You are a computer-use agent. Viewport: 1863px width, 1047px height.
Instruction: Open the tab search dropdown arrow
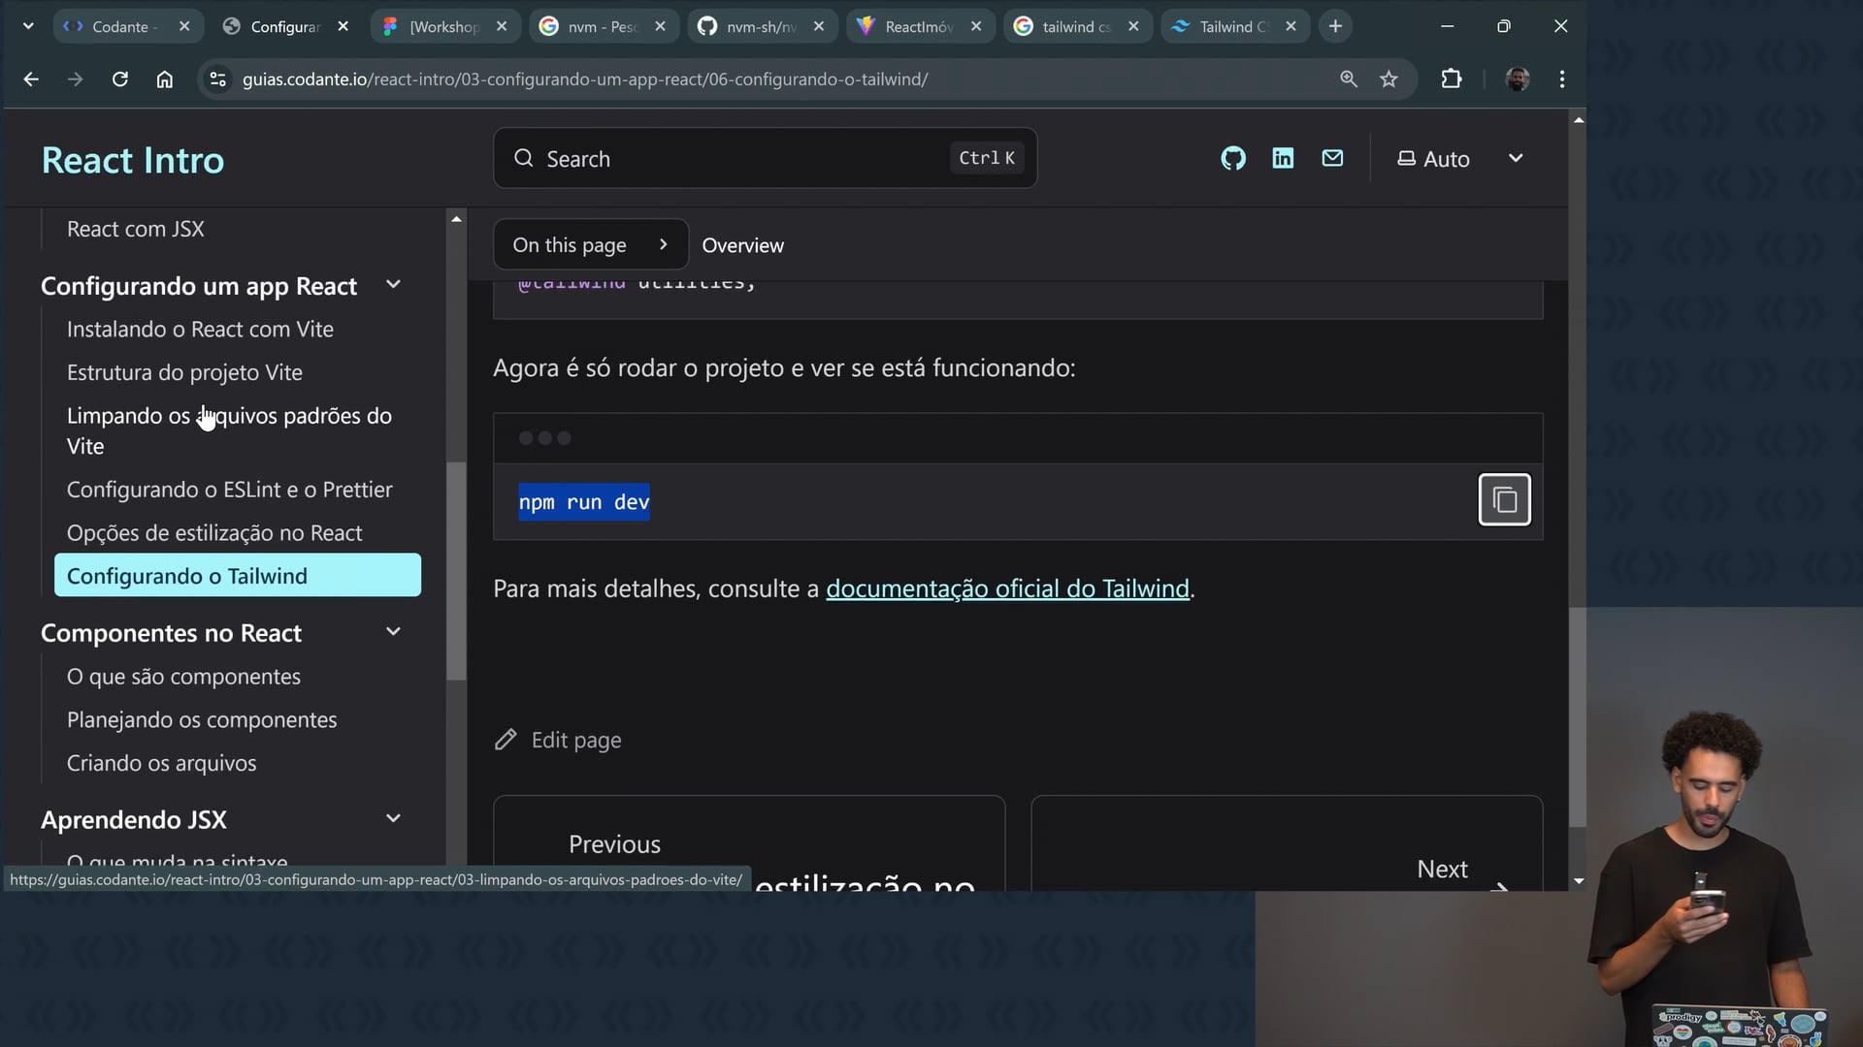coord(28,26)
